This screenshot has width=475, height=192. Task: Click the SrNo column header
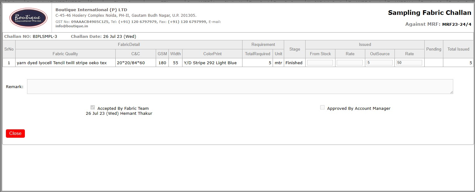(x=9, y=49)
